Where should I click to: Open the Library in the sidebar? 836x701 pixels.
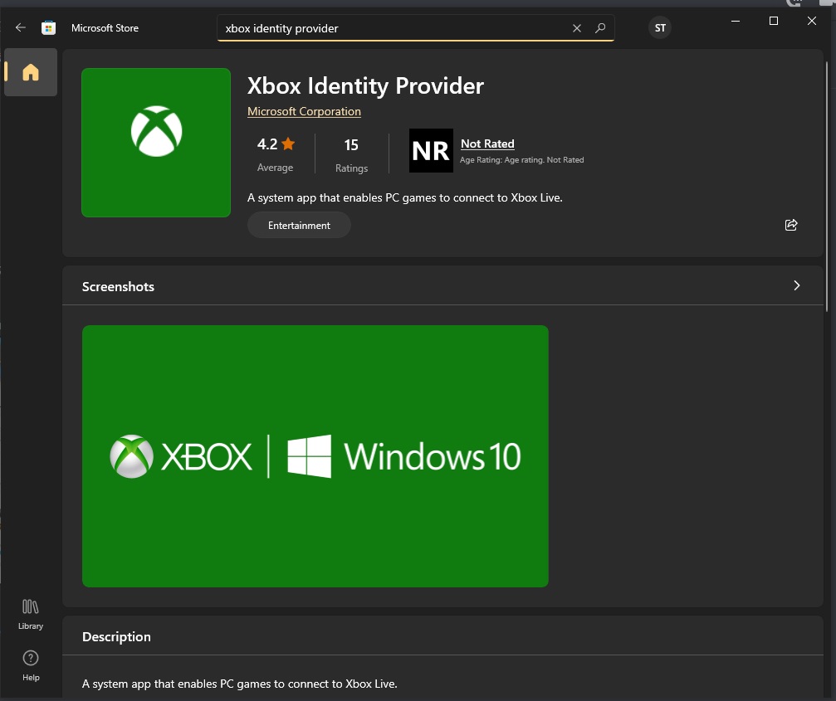pos(31,614)
